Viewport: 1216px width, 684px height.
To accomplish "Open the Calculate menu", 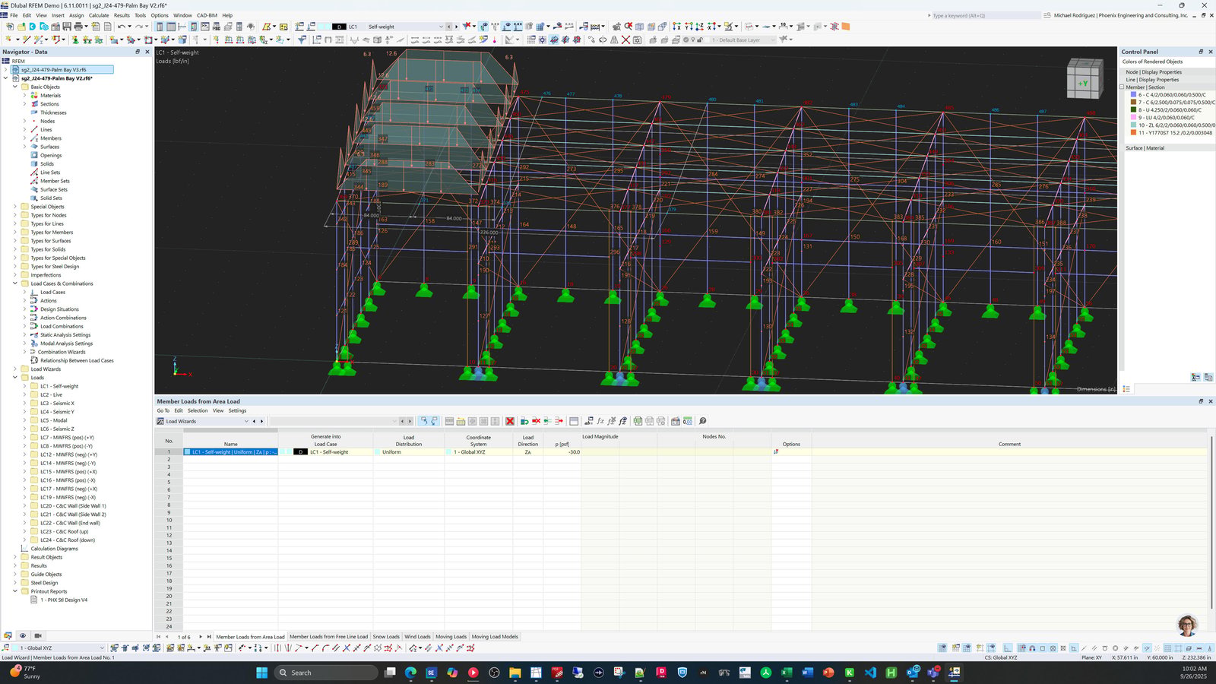I will coord(99,15).
